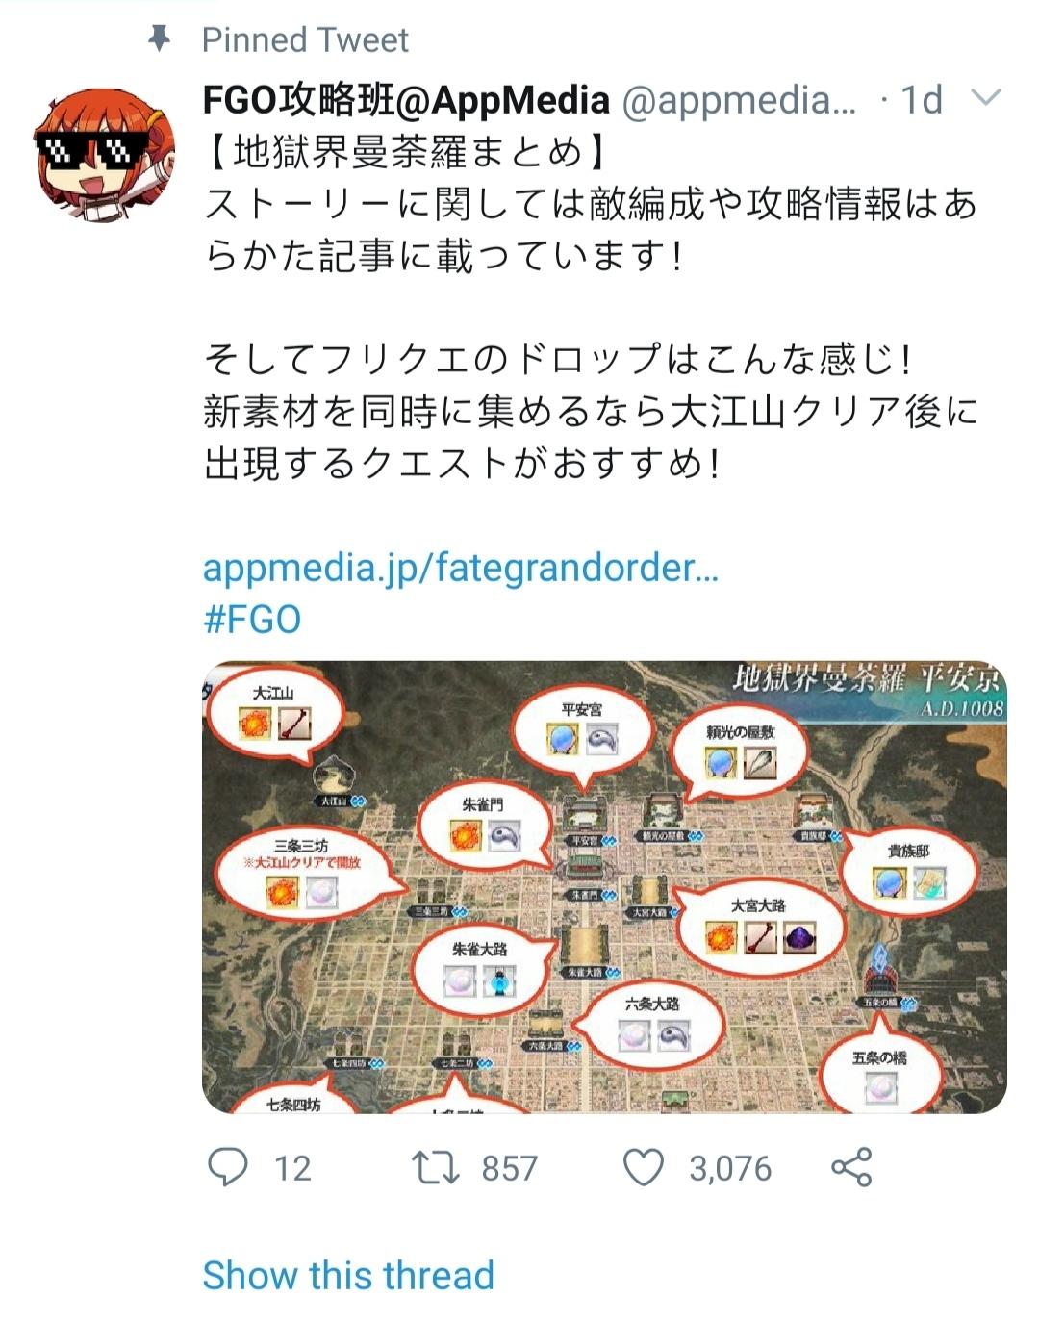Click the @appmedia handle text
The height and width of the screenshot is (1323, 1039).
click(739, 100)
